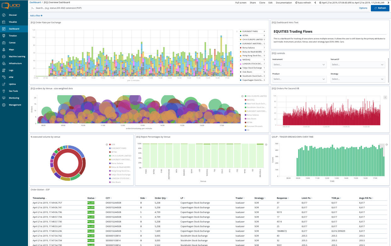Screen dimensions: 391x246
Task: Click Full screen in top menu
Action: point(241,3)
